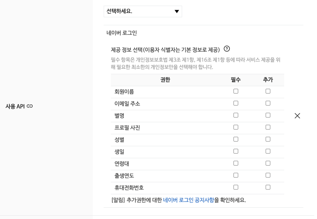
Task: Check 추가 checkbox for 이메일 주소
Action: coord(268,103)
